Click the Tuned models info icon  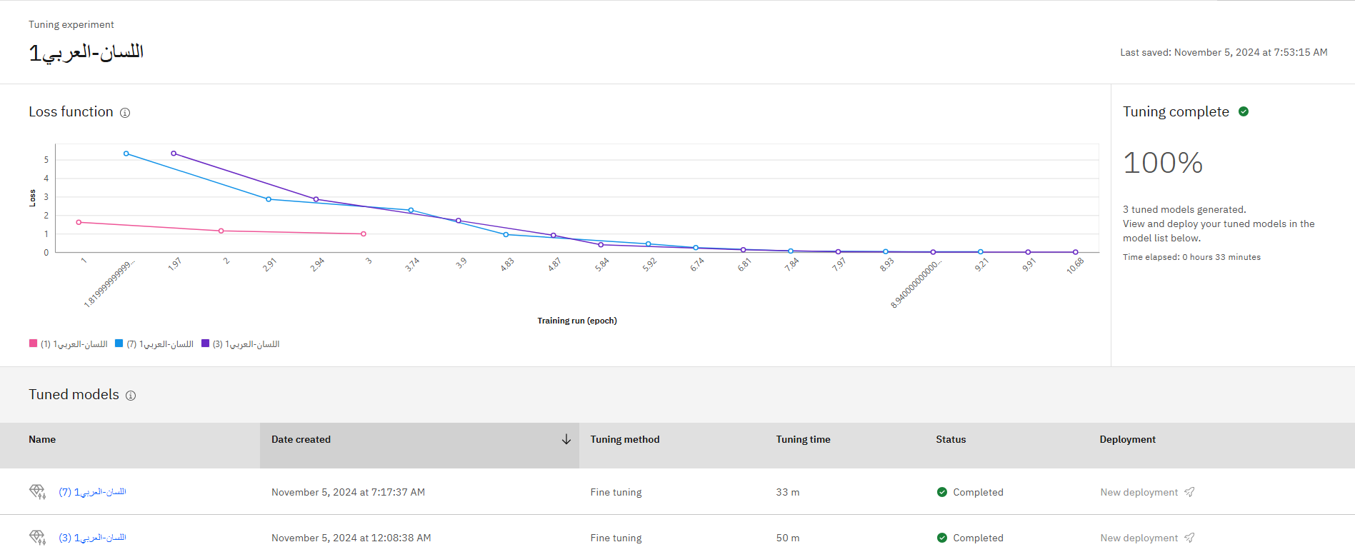131,396
